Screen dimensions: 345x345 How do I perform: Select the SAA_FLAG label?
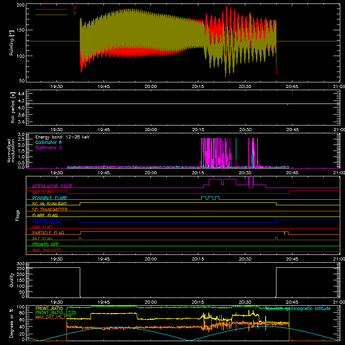tap(42, 227)
